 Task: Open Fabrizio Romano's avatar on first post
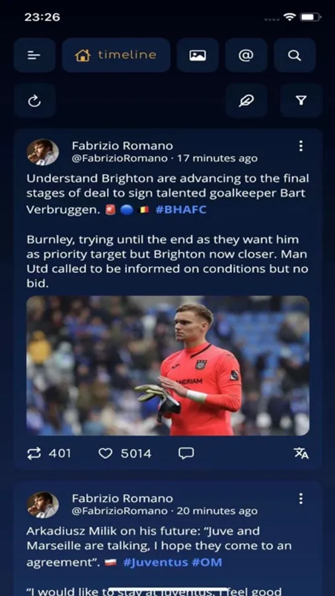[42, 152]
